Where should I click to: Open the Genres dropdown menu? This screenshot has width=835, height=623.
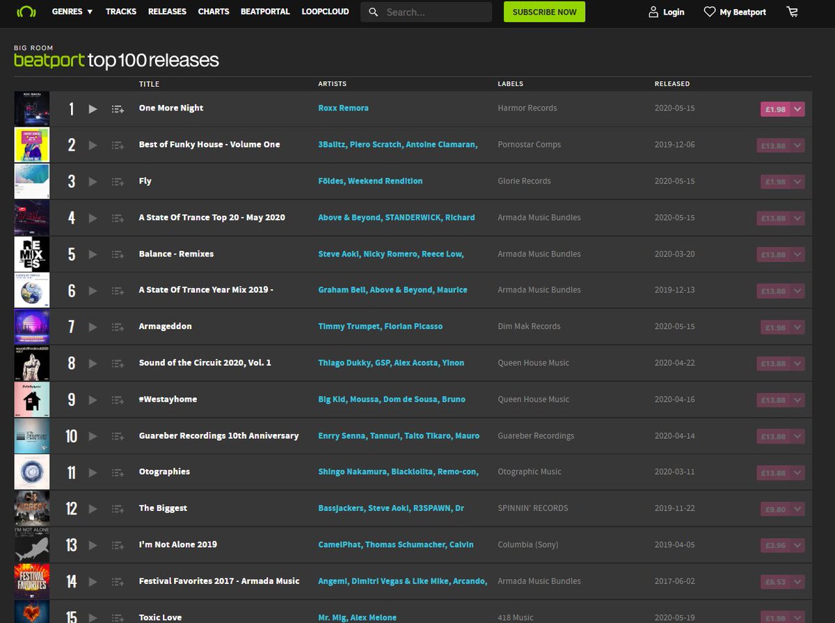coord(72,12)
